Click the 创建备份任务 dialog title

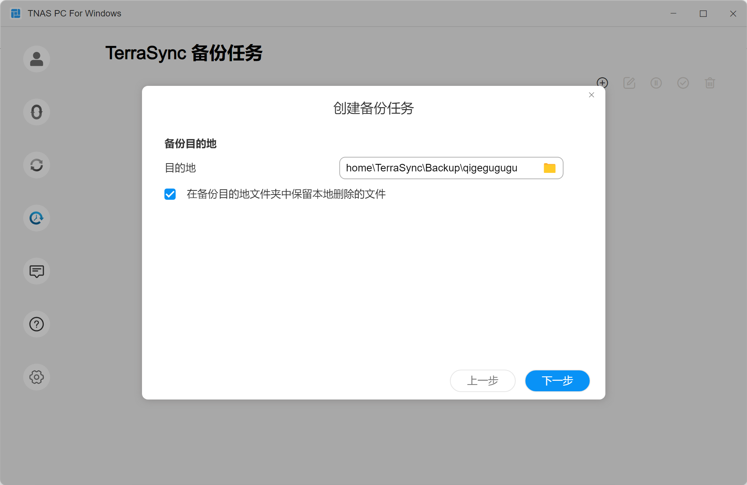(373, 108)
